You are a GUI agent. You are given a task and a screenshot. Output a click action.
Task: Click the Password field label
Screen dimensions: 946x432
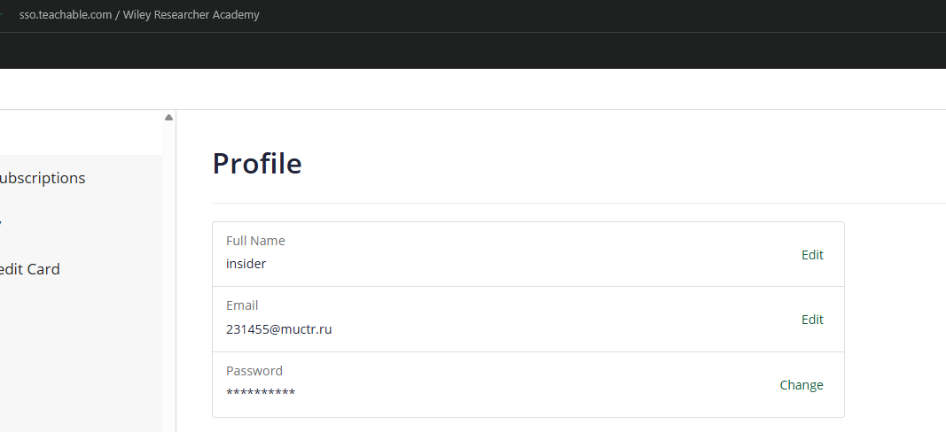coord(254,371)
